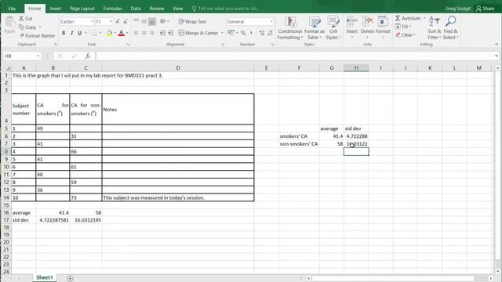Click the Tell me what you want search box
The height and width of the screenshot is (282, 502).
(226, 9)
